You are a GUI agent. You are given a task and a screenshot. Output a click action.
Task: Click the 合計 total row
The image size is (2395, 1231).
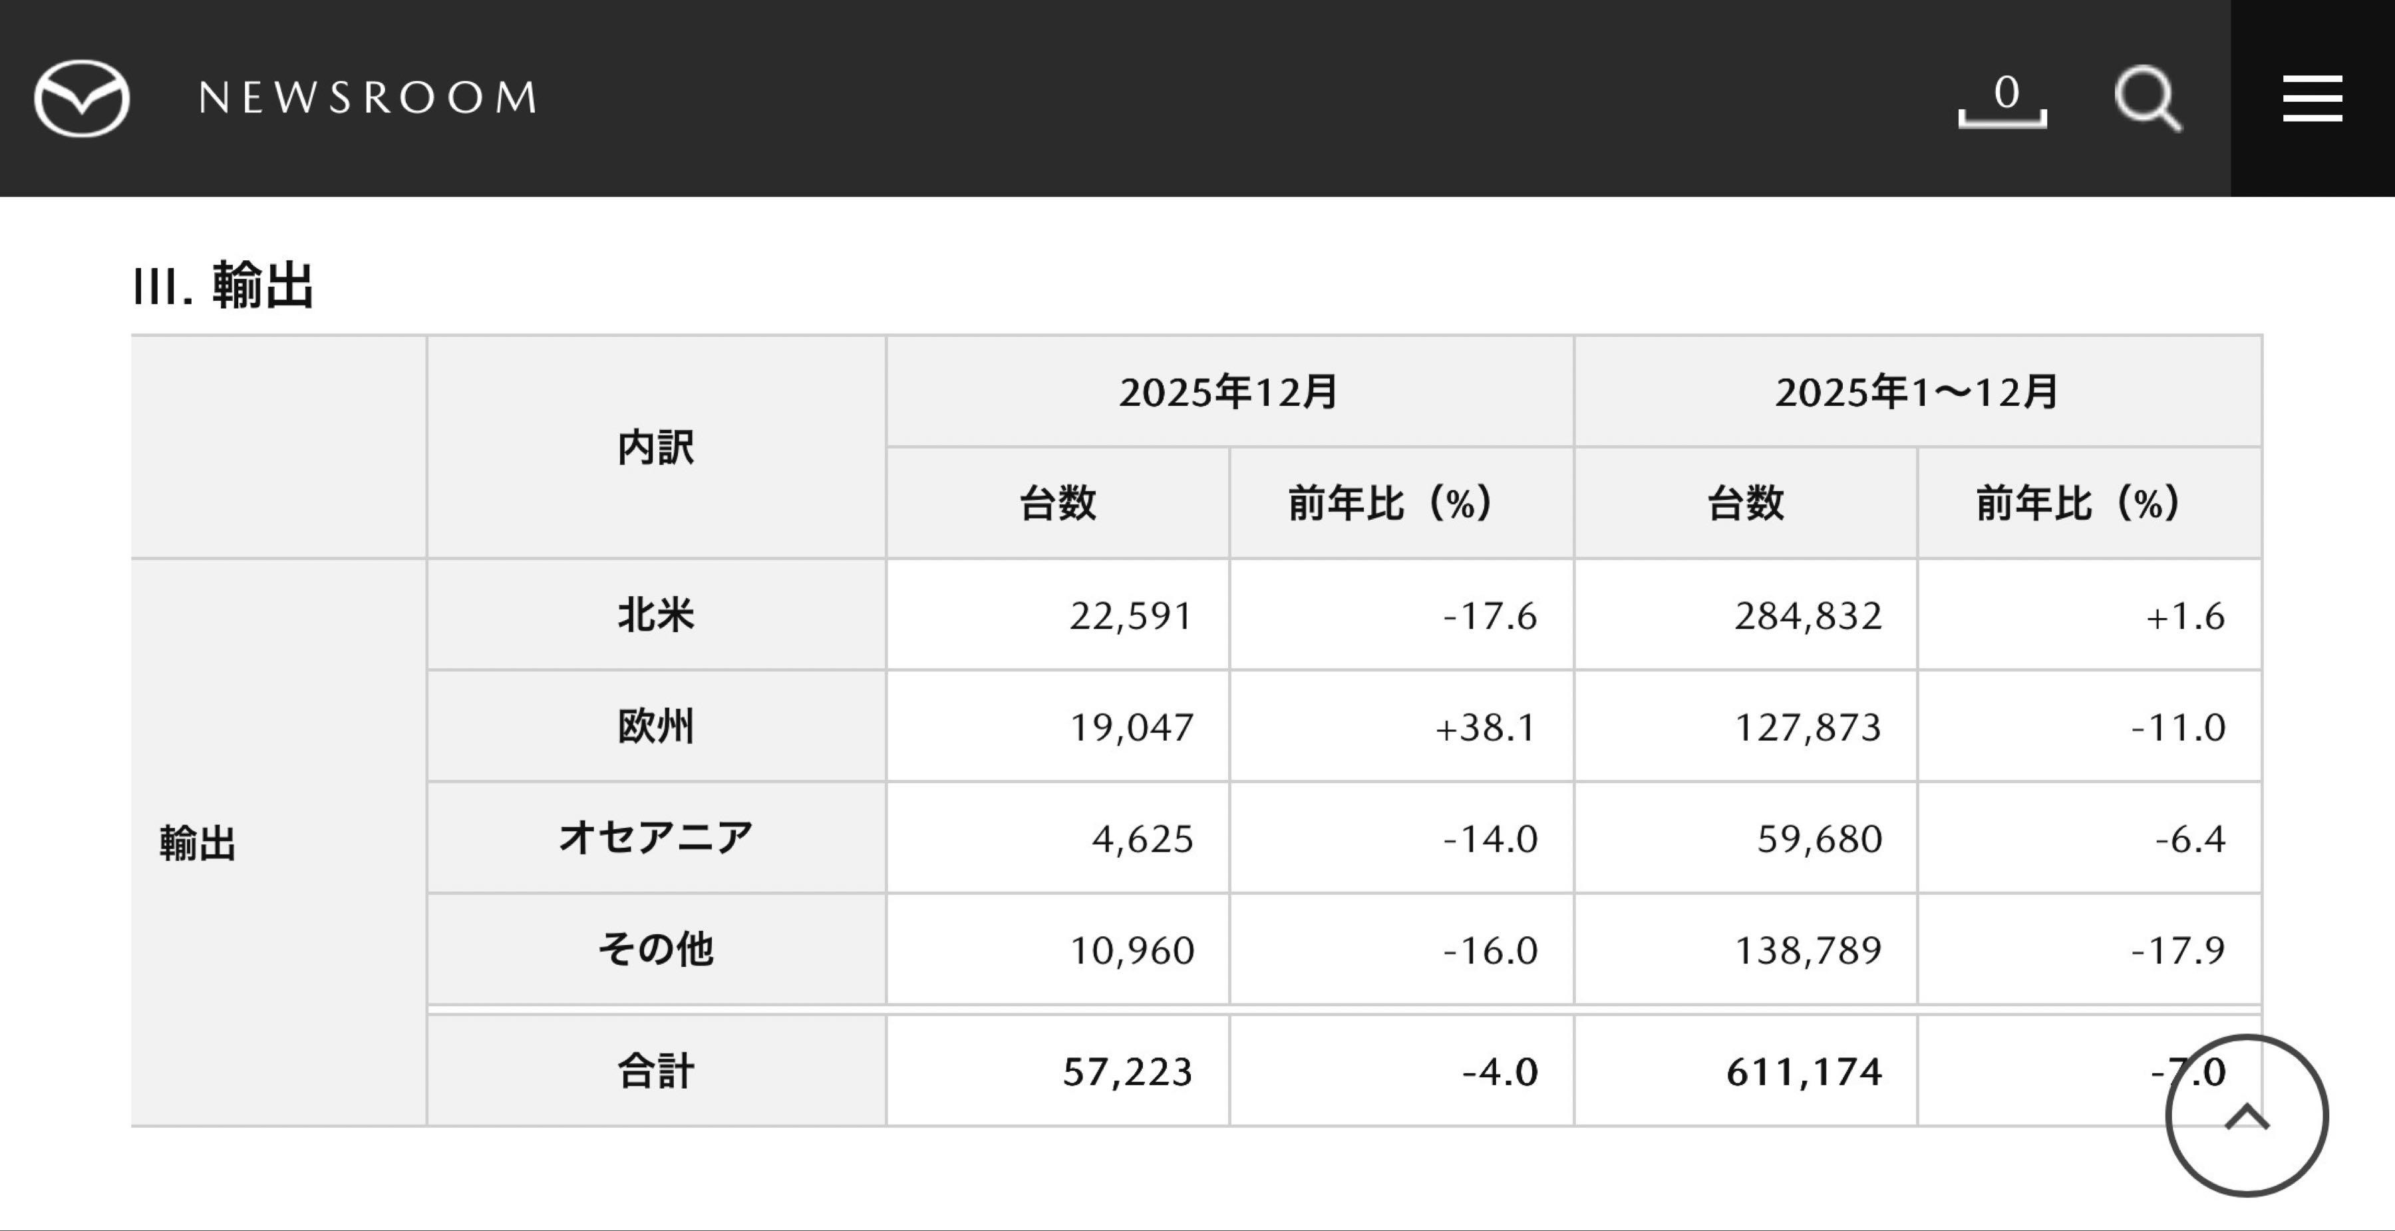tap(657, 1071)
